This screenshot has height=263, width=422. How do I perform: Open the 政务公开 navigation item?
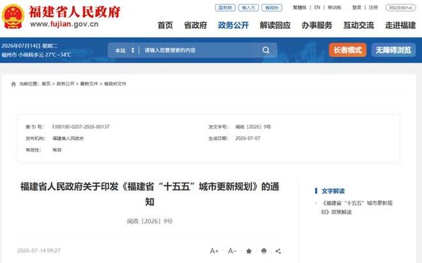pyautogui.click(x=233, y=26)
